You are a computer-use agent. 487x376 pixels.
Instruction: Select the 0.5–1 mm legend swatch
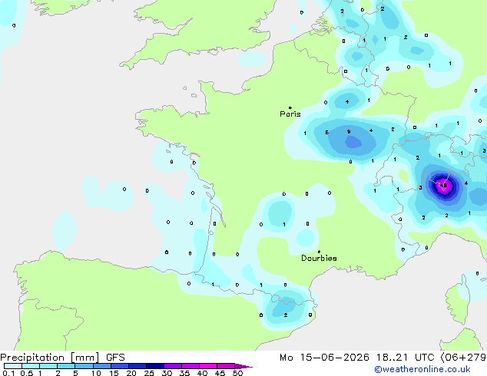pos(31,366)
